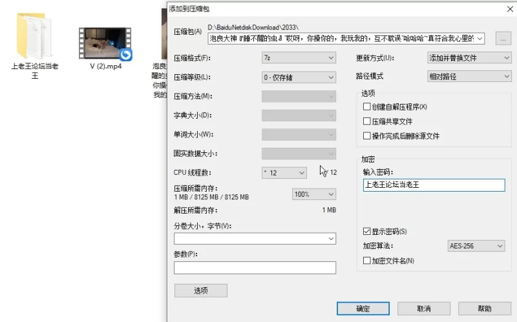Click the 输入密码 password field
Image resolution: width=517 pixels, height=322 pixels.
pyautogui.click(x=434, y=185)
